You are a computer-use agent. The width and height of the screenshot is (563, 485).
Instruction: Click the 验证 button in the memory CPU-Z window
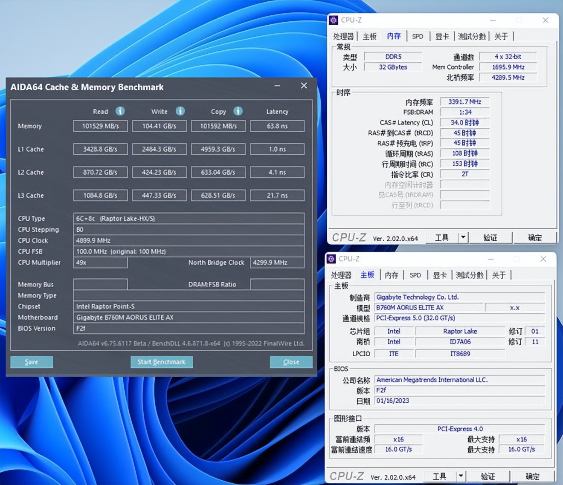[490, 237]
